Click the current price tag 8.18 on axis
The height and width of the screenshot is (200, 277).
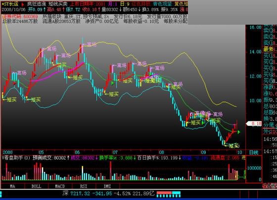click(254, 123)
